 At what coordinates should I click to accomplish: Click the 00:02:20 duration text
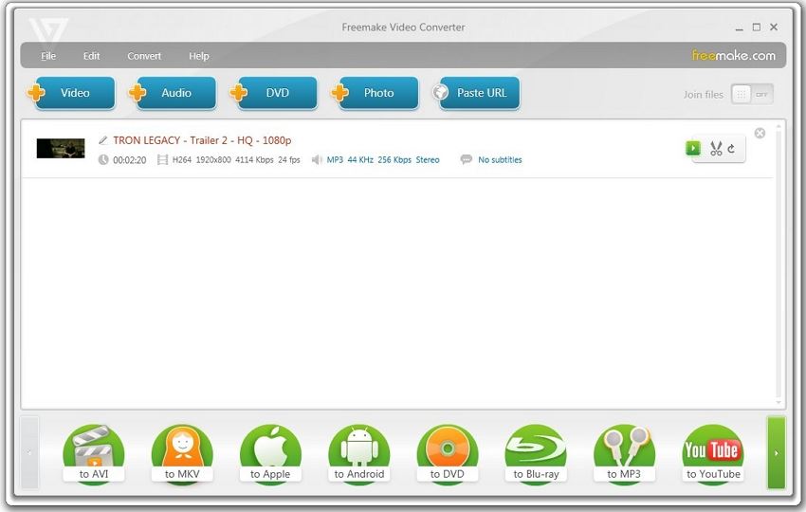[130, 160]
